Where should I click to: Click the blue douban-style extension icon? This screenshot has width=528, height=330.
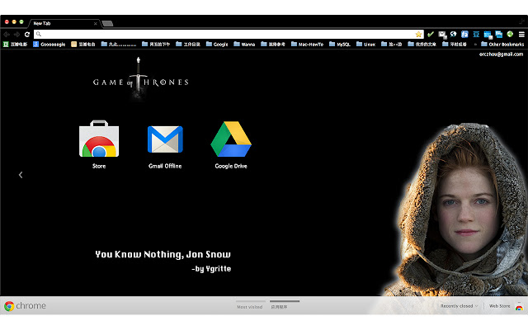pos(476,35)
